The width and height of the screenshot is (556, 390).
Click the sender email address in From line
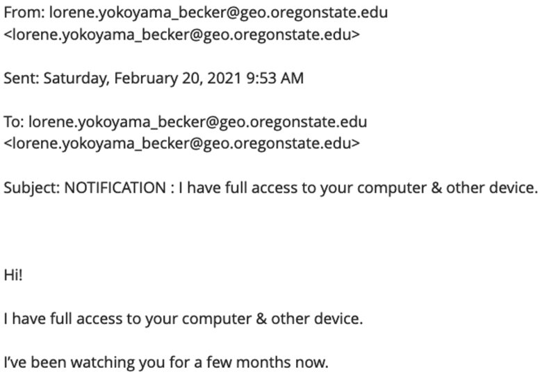pyautogui.click(x=218, y=13)
